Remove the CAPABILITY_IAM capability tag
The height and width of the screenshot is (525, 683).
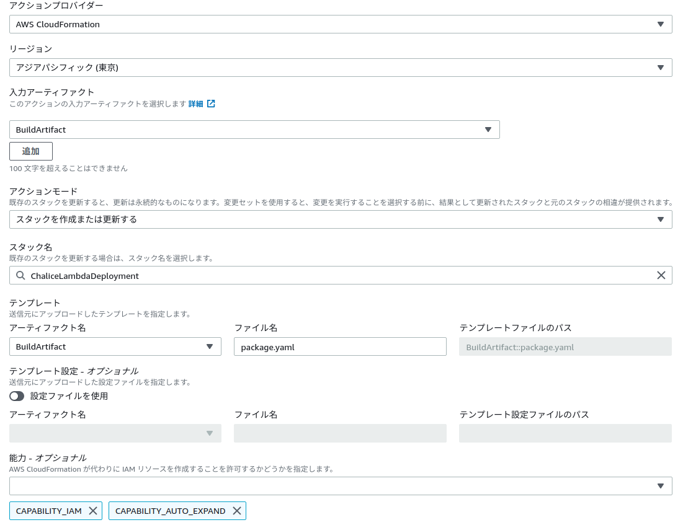coord(91,511)
